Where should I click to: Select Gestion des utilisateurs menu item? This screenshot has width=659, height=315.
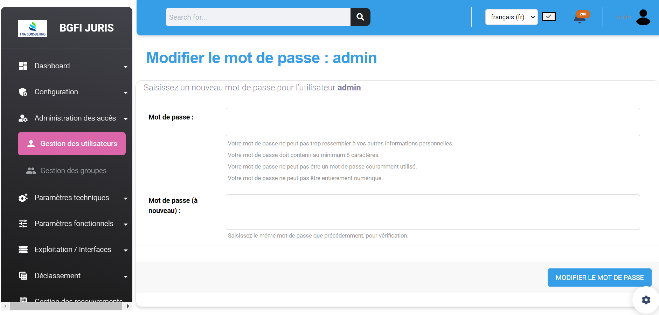click(72, 144)
